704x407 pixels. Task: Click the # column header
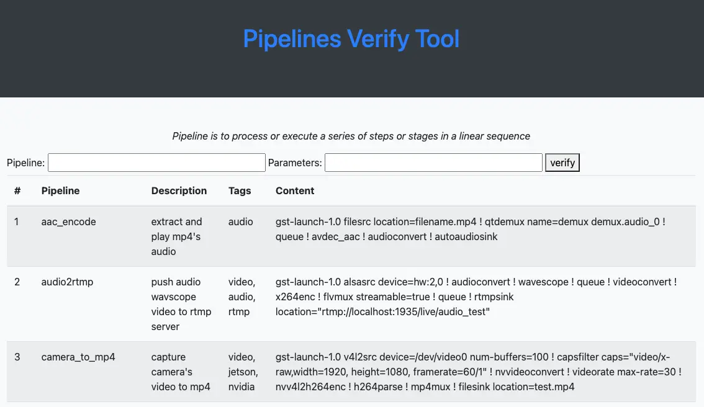coord(17,190)
